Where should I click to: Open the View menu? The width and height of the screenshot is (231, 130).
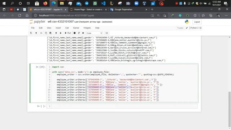coord(49,28)
